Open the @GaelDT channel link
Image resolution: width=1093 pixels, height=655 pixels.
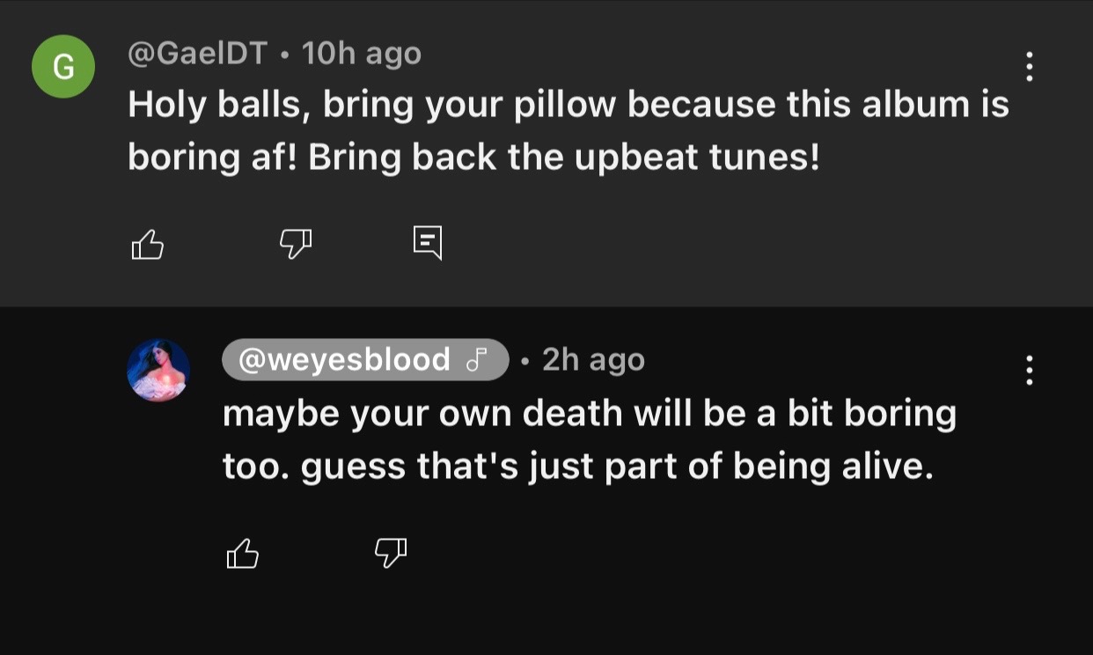pyautogui.click(x=197, y=55)
